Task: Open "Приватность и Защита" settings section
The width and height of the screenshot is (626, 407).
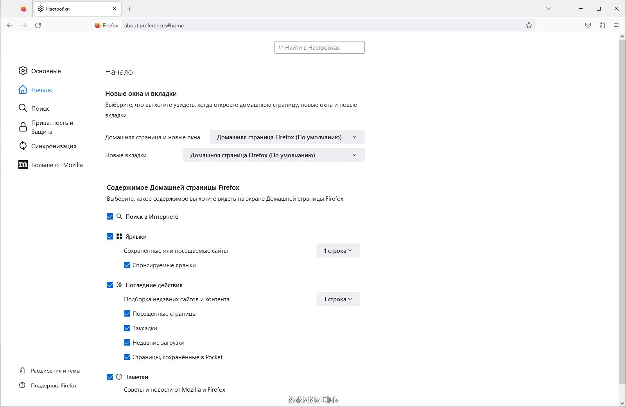Action: (52, 127)
